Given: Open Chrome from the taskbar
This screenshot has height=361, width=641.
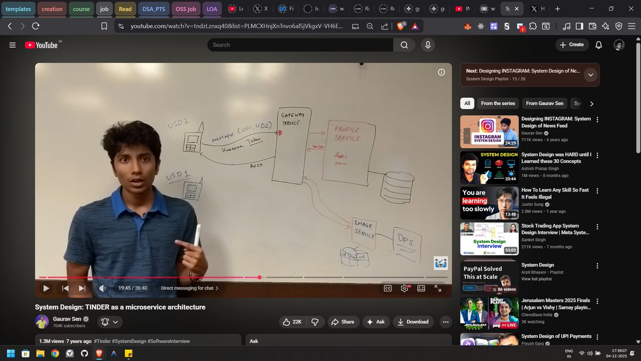Looking at the screenshot, I should 55,354.
